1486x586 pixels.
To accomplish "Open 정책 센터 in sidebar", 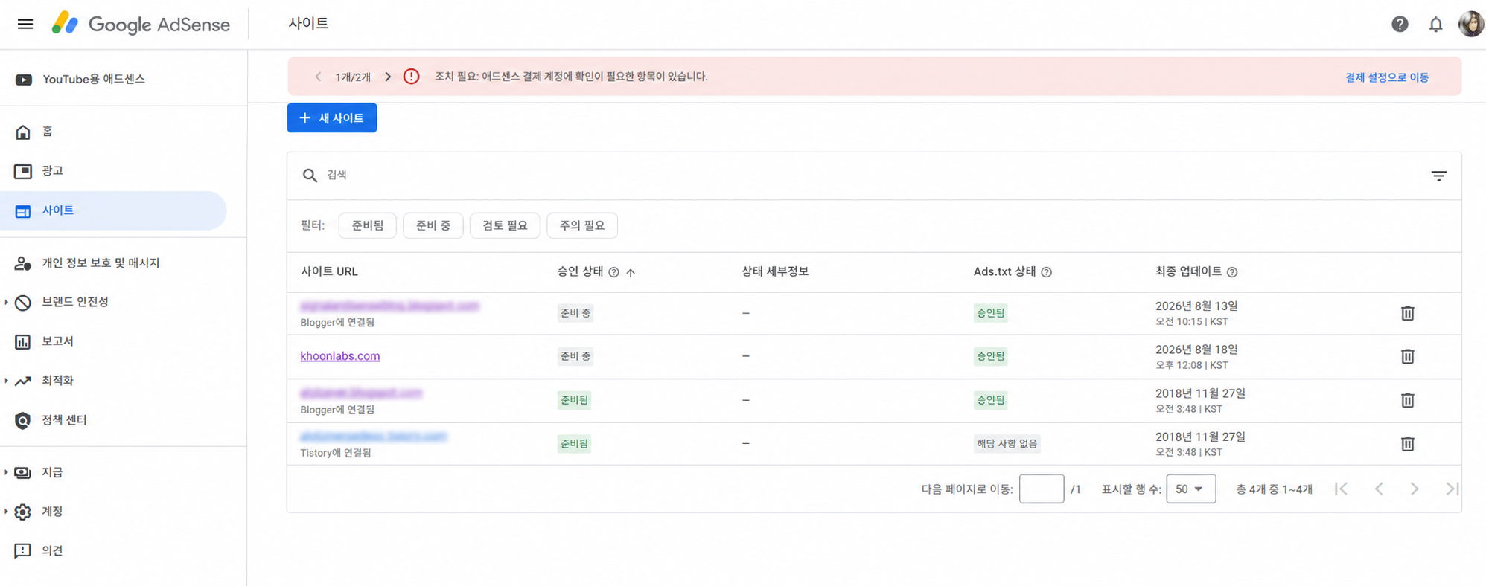I will 113,420.
